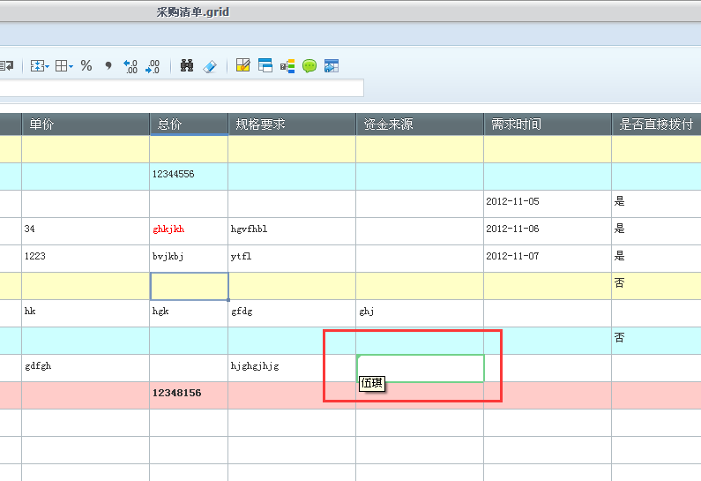Image resolution: width=701 pixels, height=481 pixels.
Task: Open find with binoculars icon
Action: (187, 66)
